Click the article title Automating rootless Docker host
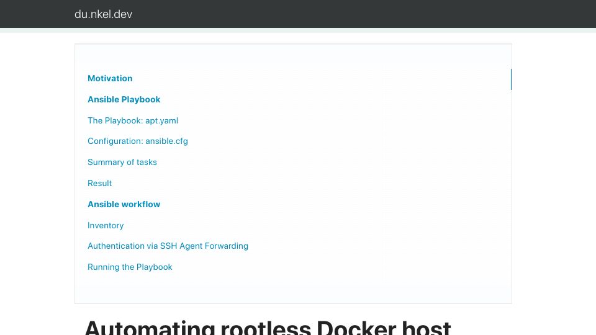The height and width of the screenshot is (335, 596). pos(268,328)
